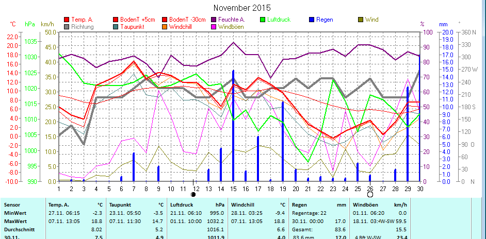Screen dimensions: 486x239
Task: Click the green Luftdruck legend swatch
Action: point(263,20)
